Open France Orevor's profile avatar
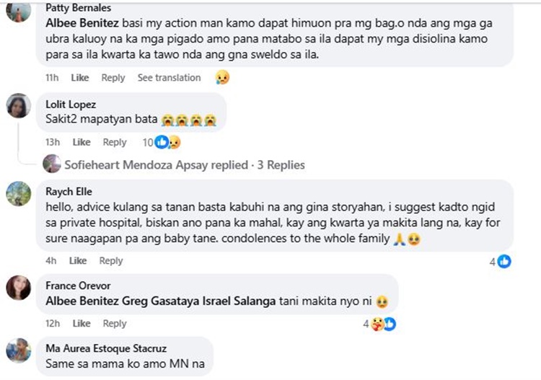541x380 pixels. pos(18,288)
